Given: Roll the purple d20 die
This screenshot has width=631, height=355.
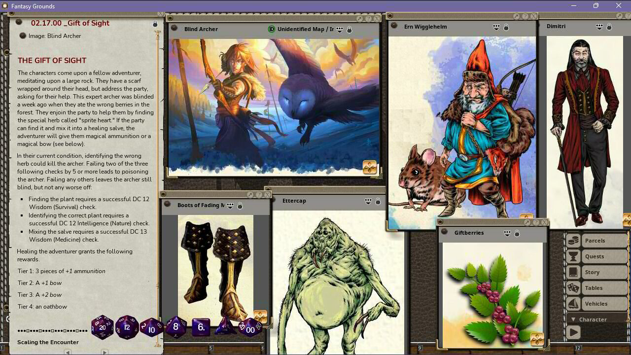Looking at the screenshot, I should (x=102, y=326).
